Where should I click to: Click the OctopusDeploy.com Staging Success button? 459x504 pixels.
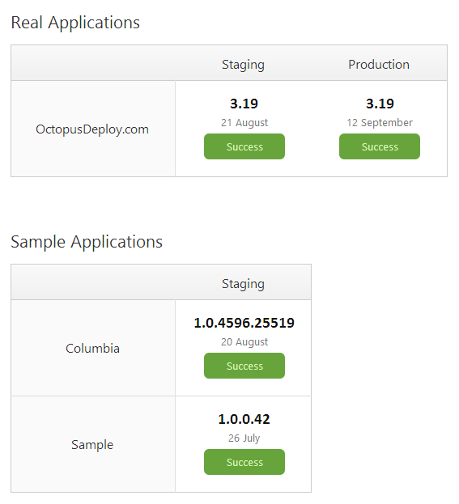[x=244, y=146]
